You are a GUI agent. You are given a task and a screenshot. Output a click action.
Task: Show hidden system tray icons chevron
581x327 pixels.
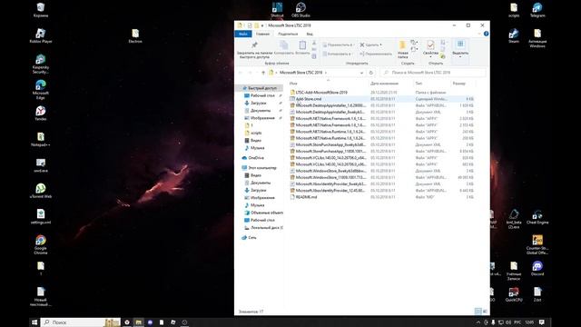coord(478,322)
